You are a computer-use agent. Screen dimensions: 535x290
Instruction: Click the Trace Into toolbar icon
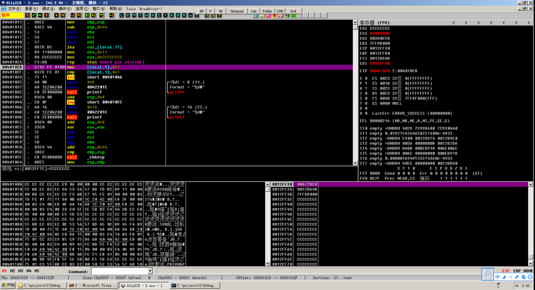pyautogui.click(x=87, y=15)
